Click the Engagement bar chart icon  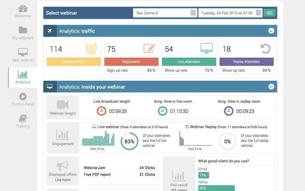[x=63, y=135]
